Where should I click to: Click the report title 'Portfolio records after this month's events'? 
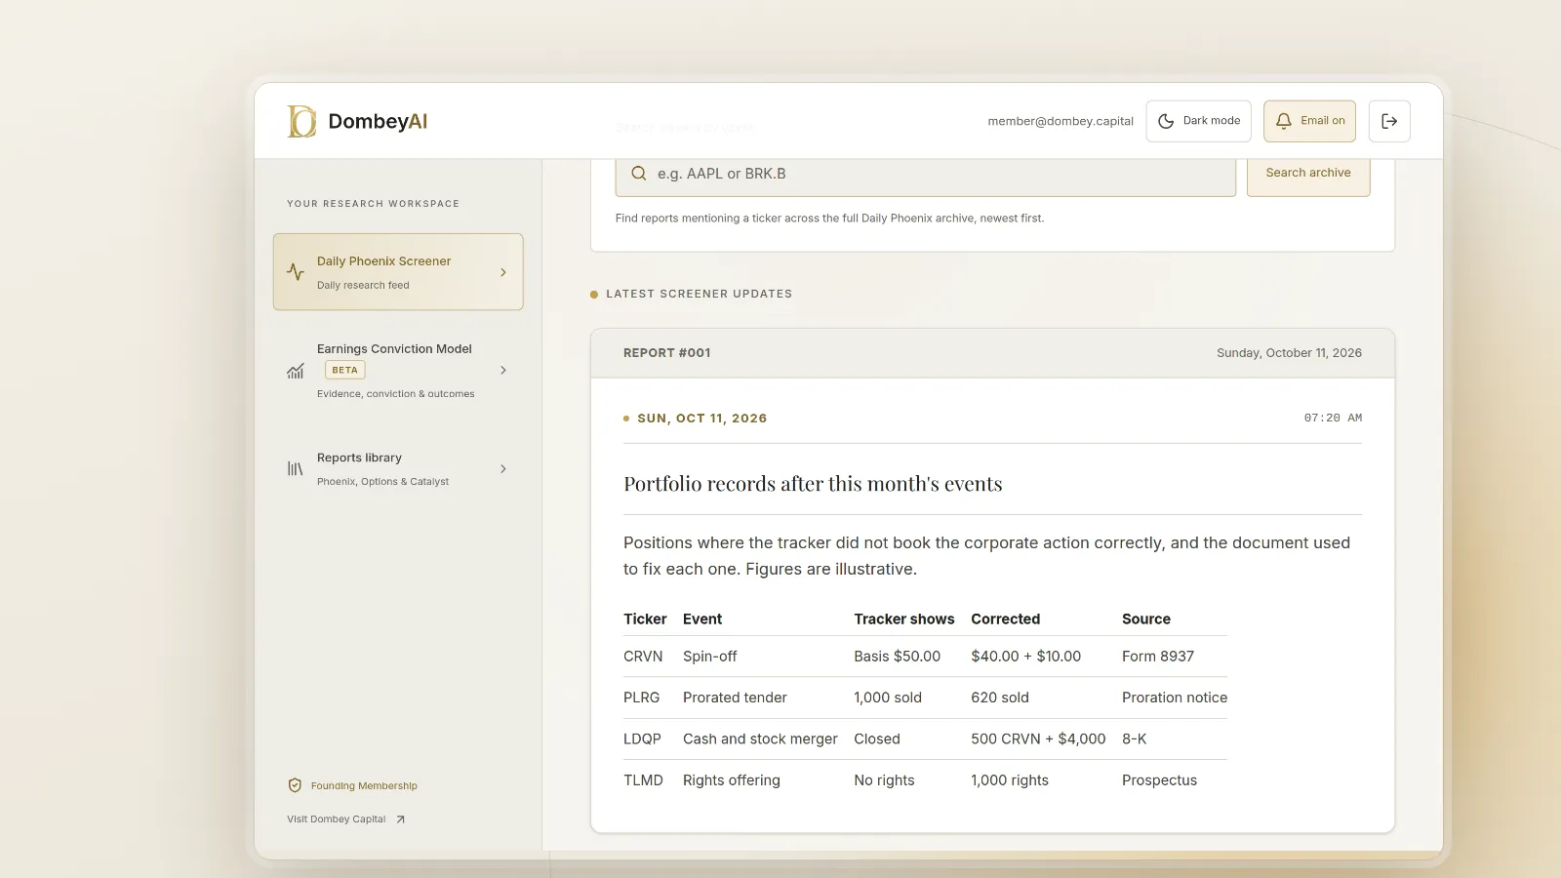point(813,484)
